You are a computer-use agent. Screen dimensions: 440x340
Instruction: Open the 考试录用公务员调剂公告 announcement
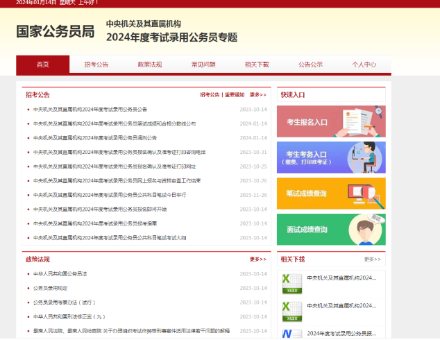[x=95, y=138]
